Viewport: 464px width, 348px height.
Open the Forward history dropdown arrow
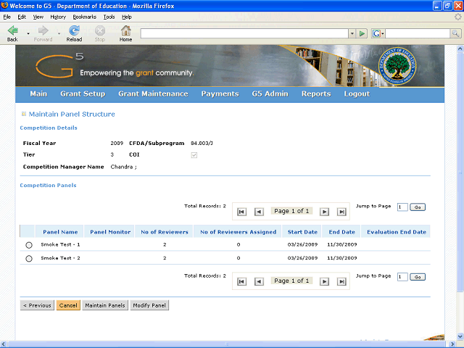tap(59, 33)
